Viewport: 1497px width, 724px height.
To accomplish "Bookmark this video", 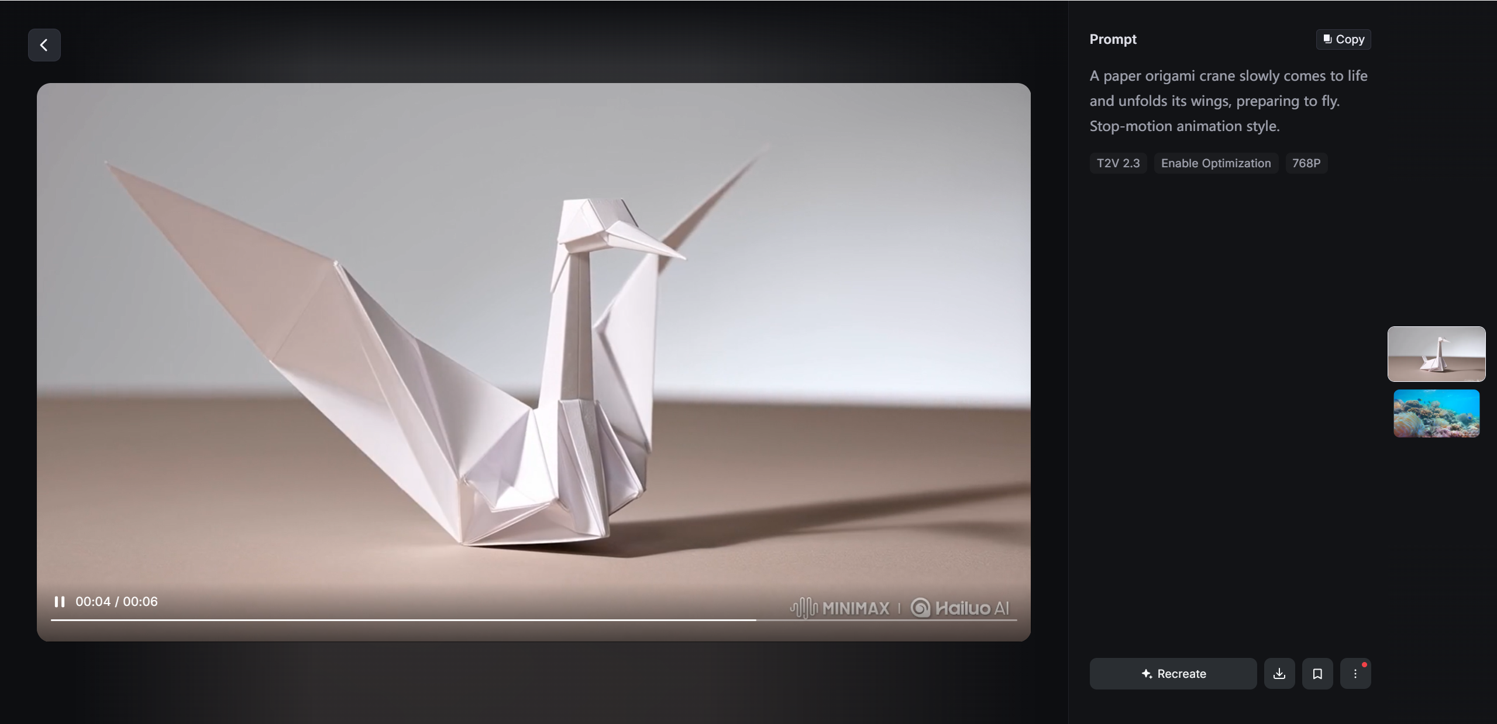I will coord(1317,674).
